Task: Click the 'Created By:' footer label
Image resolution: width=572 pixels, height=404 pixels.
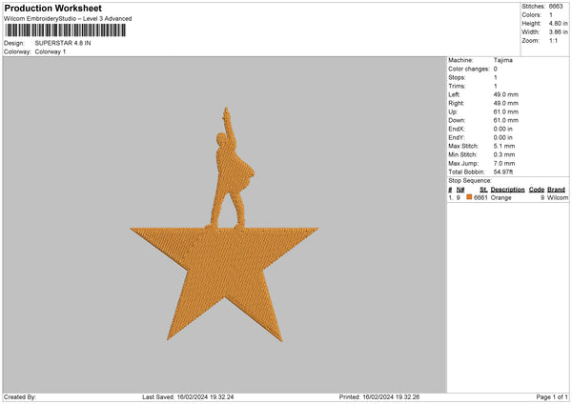Action: coord(20,397)
